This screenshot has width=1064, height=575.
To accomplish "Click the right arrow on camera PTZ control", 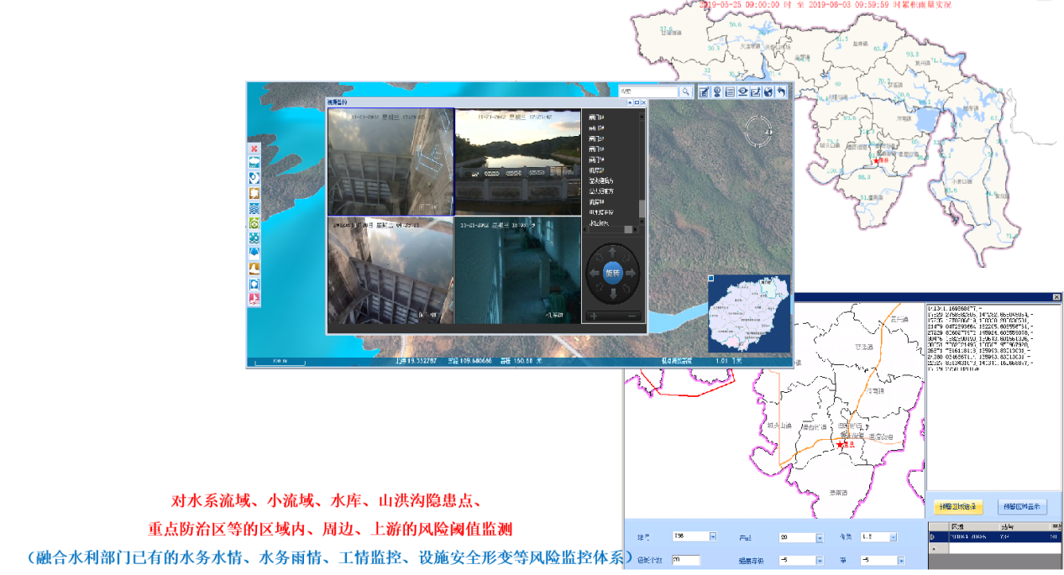I will [632, 273].
